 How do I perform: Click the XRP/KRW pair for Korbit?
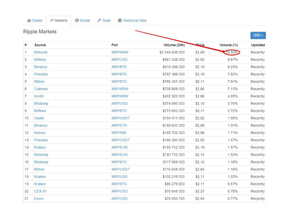click(x=120, y=96)
